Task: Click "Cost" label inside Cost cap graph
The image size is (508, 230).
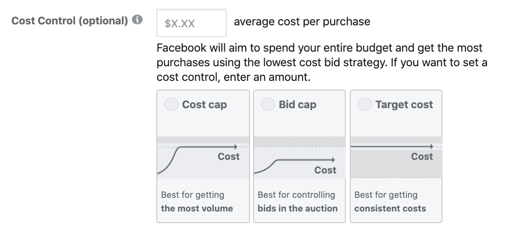Action: point(229,156)
